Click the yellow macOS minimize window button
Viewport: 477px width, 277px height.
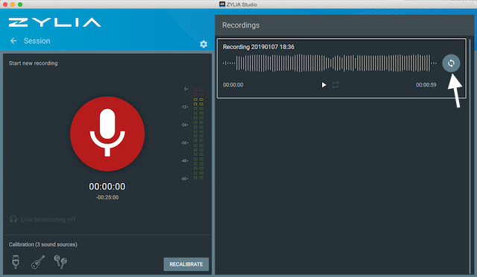pyautogui.click(x=13, y=4)
